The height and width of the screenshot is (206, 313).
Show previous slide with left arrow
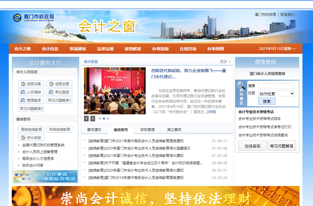[86, 118]
